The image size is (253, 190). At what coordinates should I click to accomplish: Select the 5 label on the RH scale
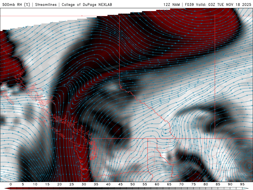(23, 184)
